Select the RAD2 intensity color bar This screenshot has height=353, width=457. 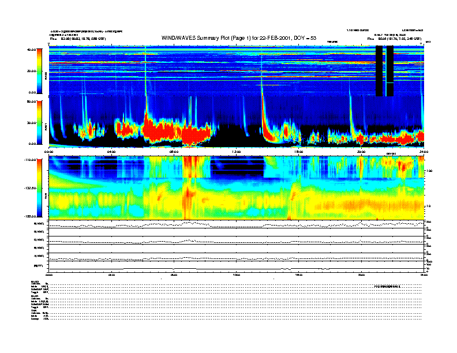click(39, 71)
